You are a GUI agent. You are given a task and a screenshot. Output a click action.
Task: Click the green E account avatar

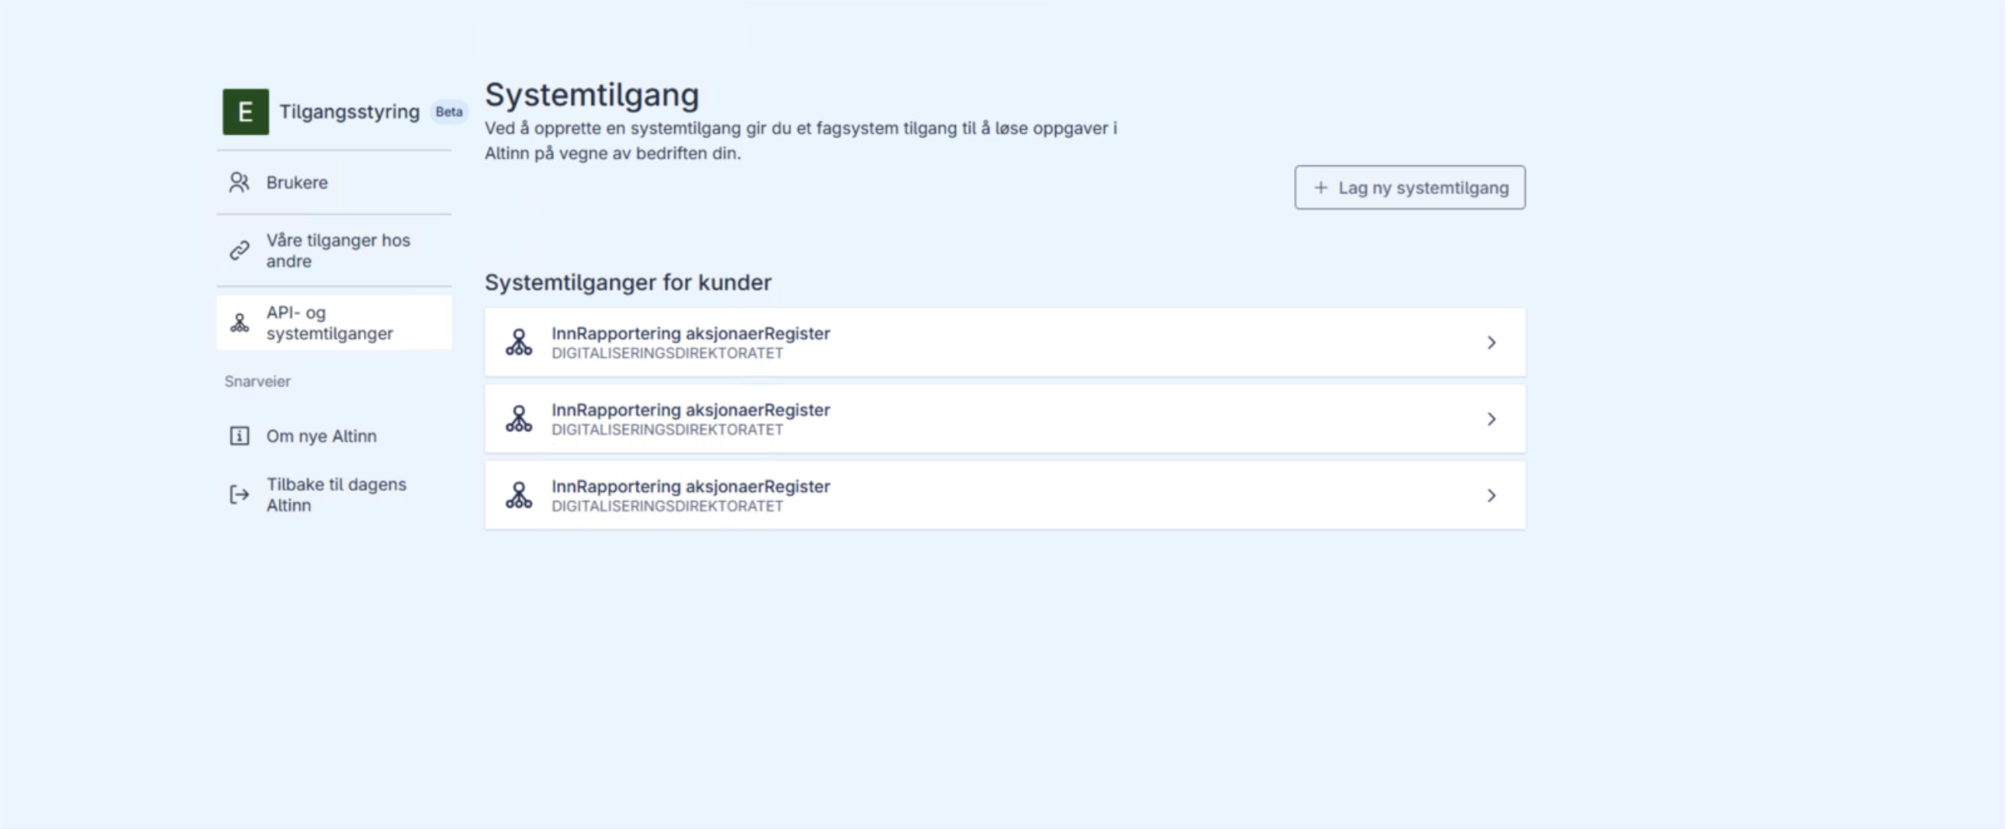[246, 112]
